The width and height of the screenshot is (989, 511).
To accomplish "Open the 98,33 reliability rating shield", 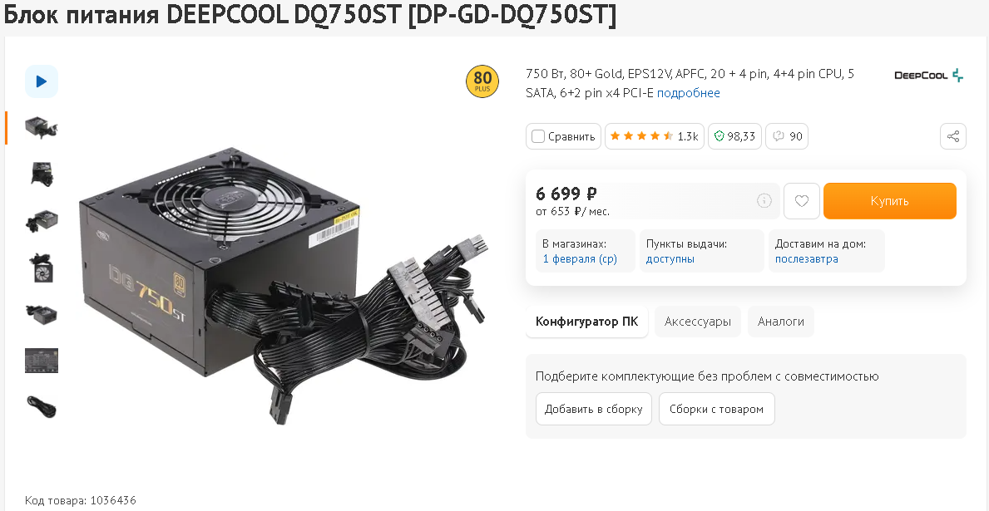I will [734, 136].
